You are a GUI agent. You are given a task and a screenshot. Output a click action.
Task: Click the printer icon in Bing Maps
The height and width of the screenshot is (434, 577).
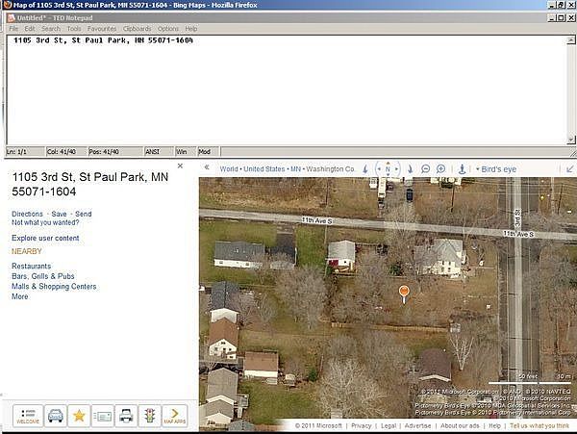126,415
